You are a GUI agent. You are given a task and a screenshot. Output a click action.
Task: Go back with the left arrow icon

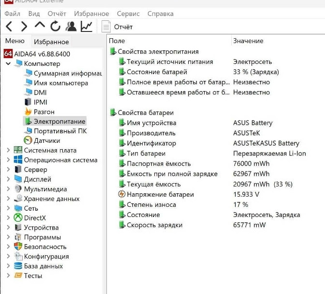(9, 27)
